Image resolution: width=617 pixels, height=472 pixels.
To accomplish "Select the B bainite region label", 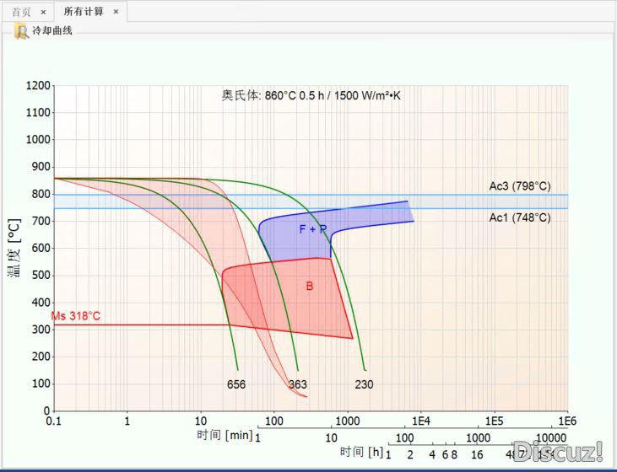I will (x=309, y=286).
